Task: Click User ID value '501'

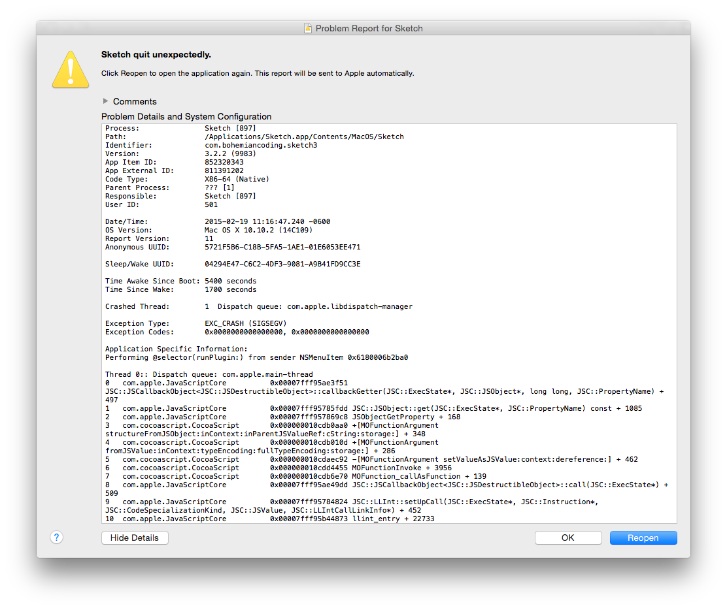Action: [x=211, y=204]
